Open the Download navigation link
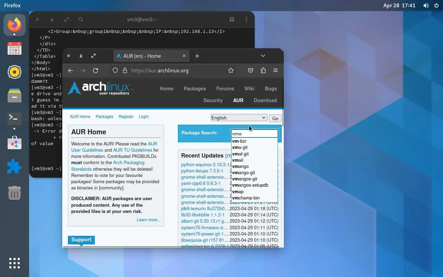 pos(265,100)
